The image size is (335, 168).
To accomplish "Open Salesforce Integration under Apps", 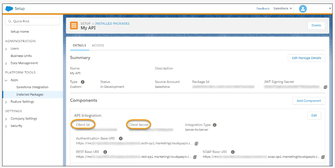I will click(x=32, y=87).
